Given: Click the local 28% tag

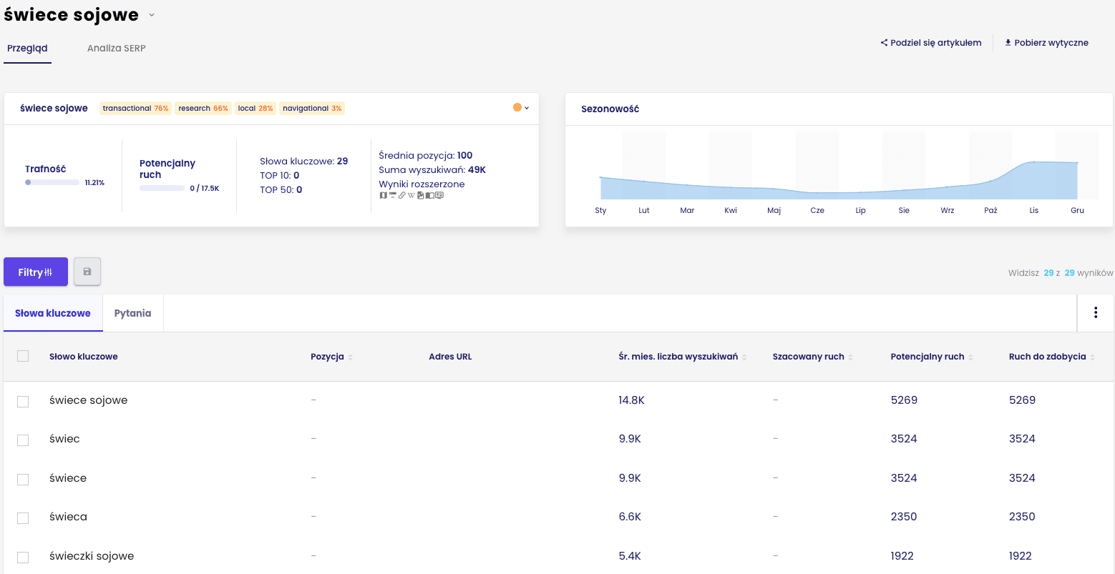Looking at the screenshot, I should click(255, 109).
